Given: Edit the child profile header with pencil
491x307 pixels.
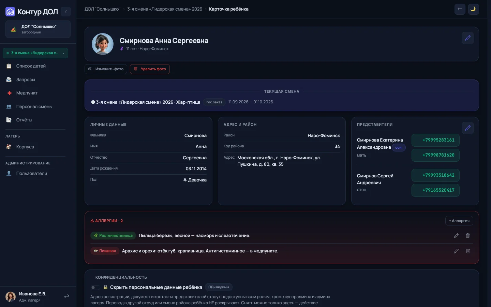Looking at the screenshot, I should (x=468, y=38).
